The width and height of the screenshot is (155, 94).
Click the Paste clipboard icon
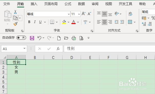[x=8, y=14]
